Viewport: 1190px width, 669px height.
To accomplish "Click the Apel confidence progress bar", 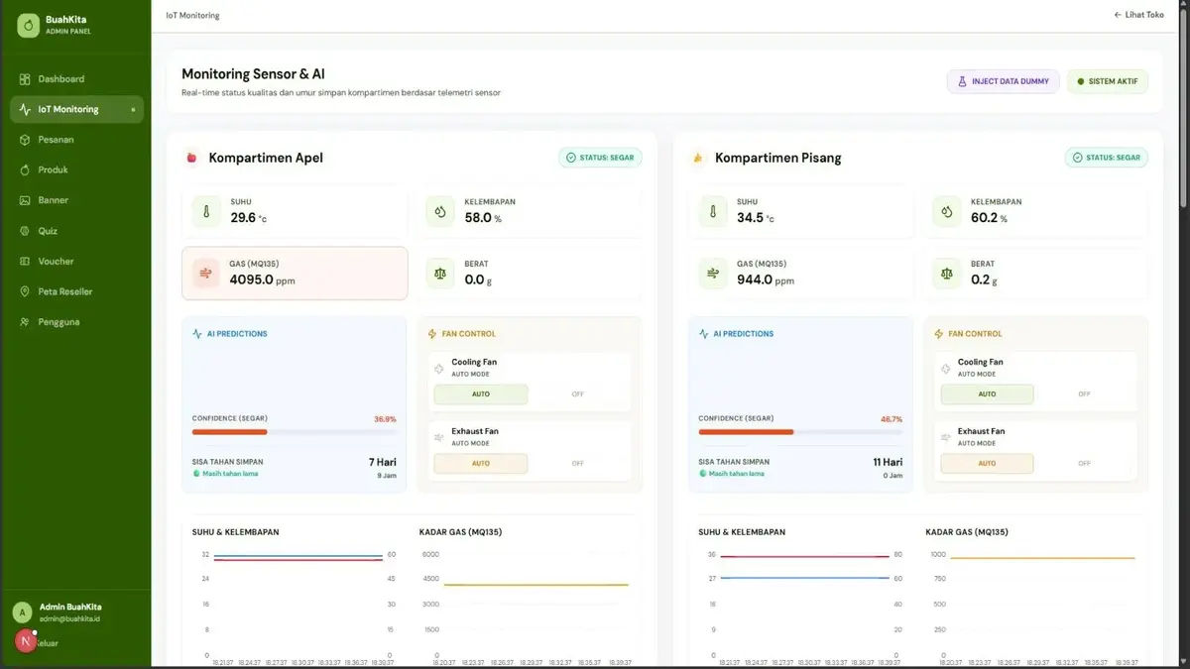I will click(x=294, y=432).
